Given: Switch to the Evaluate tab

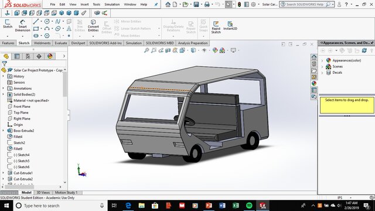Looking at the screenshot, I should tap(61, 43).
